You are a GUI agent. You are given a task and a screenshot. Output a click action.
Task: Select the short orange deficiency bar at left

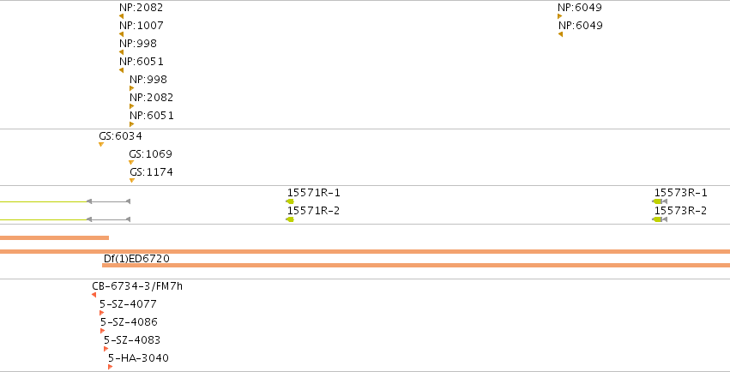54,238
